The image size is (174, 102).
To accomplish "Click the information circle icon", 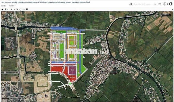I will (171, 4).
